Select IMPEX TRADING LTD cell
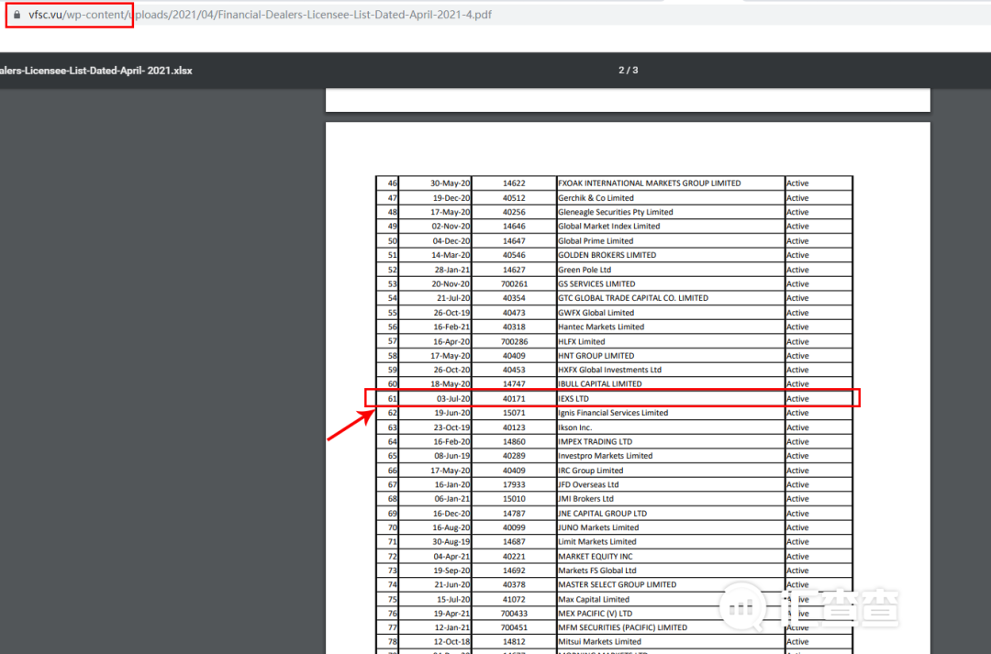991x654 pixels. coord(671,442)
